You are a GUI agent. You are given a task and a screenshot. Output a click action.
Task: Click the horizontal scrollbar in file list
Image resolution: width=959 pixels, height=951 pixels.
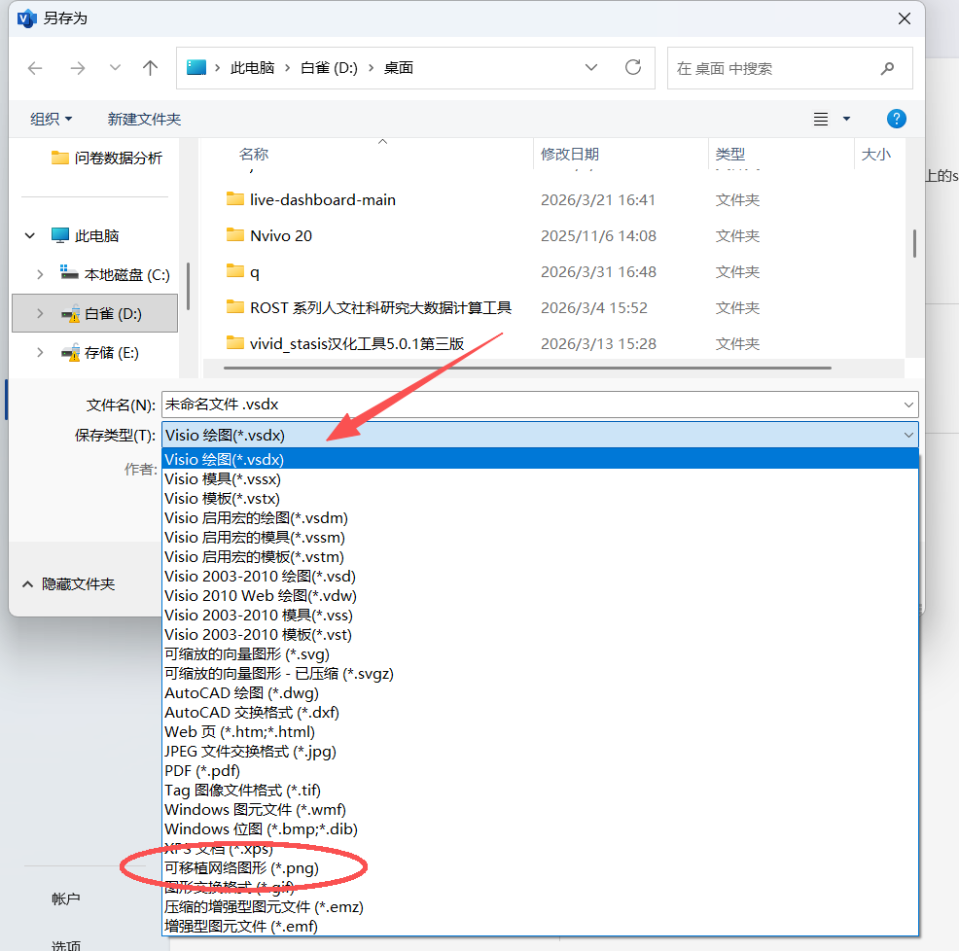click(527, 369)
